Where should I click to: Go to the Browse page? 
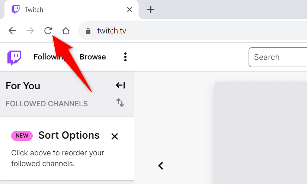[93, 57]
